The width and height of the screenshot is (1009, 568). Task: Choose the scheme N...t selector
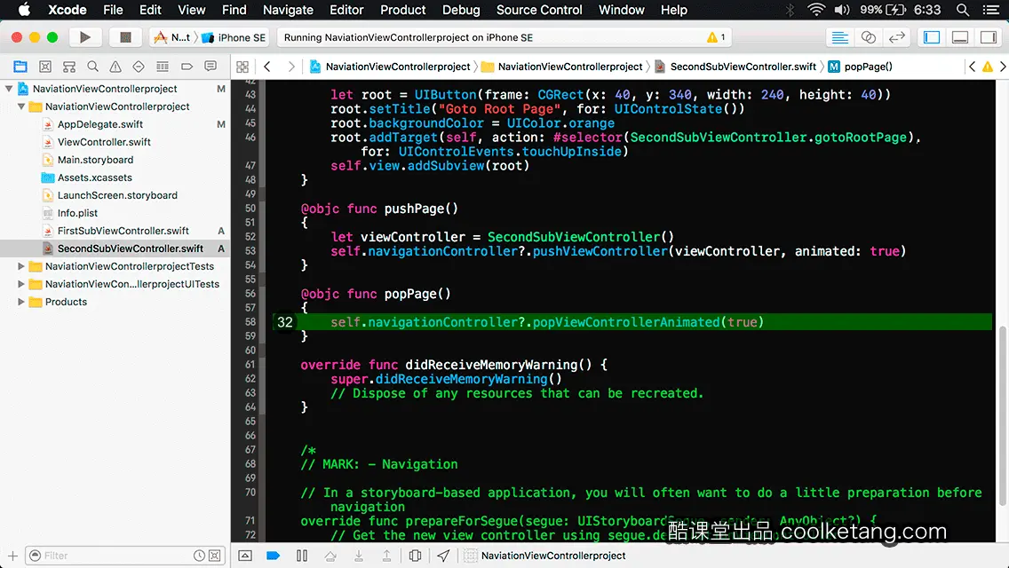[171, 37]
